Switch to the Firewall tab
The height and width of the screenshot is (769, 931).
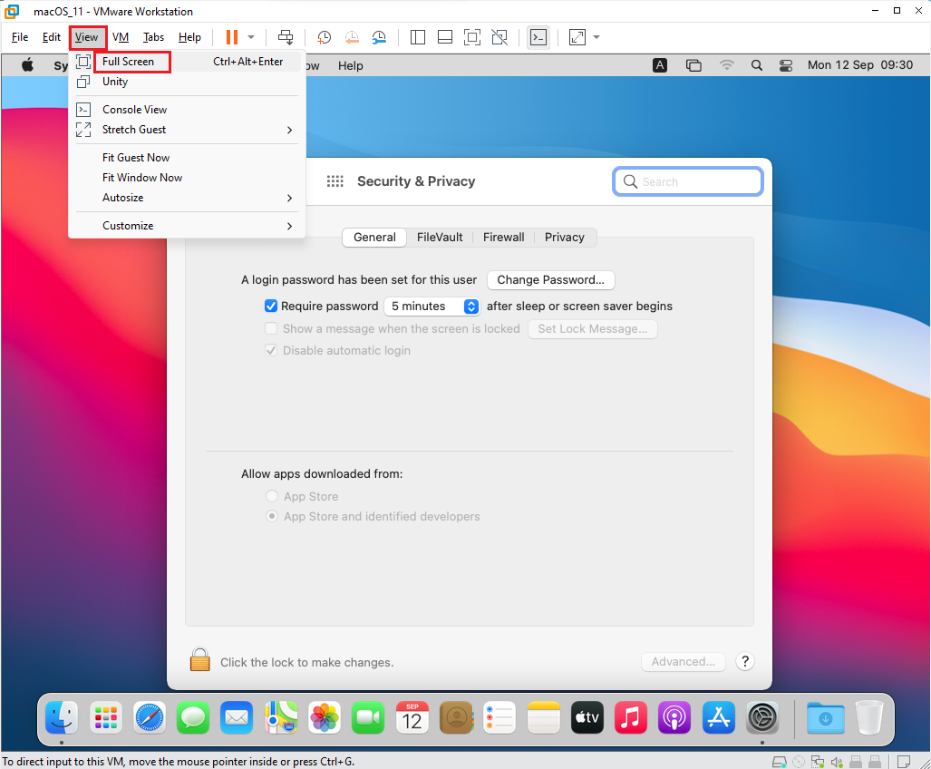[503, 238]
